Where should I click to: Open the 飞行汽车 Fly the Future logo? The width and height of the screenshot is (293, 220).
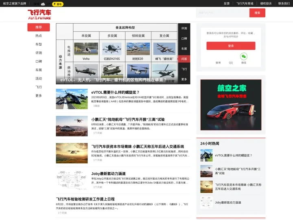[x=39, y=15]
